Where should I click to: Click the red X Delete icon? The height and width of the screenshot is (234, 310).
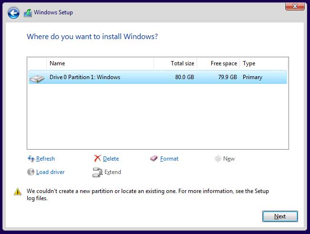pos(97,158)
